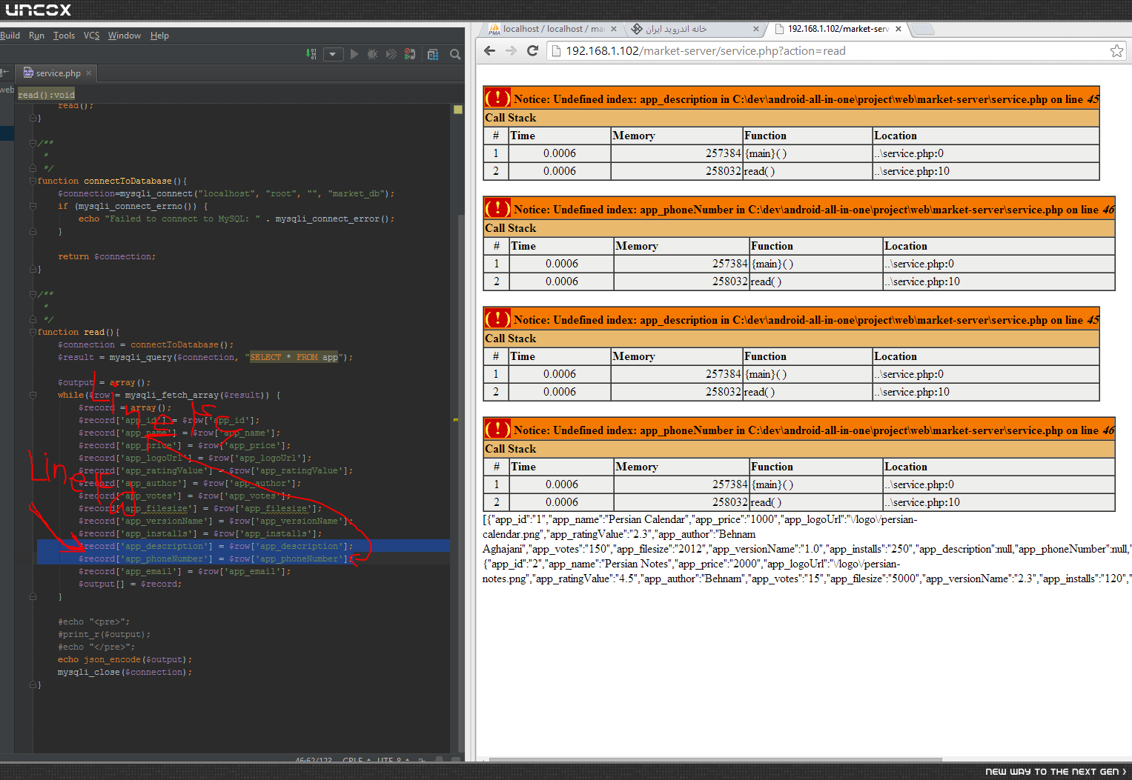The image size is (1132, 780).
Task: Close the localhost phpMyAdmin browser tab
Action: click(x=614, y=29)
